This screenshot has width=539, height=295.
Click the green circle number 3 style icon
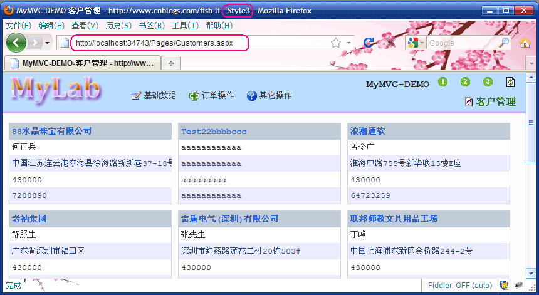click(488, 82)
